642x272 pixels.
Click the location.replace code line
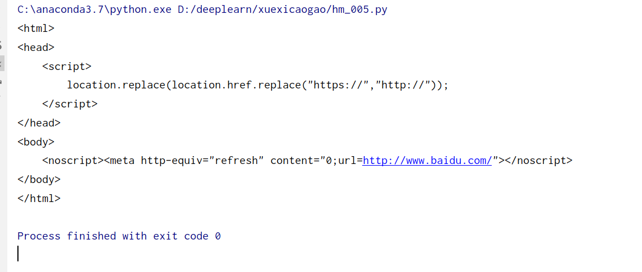point(258,85)
